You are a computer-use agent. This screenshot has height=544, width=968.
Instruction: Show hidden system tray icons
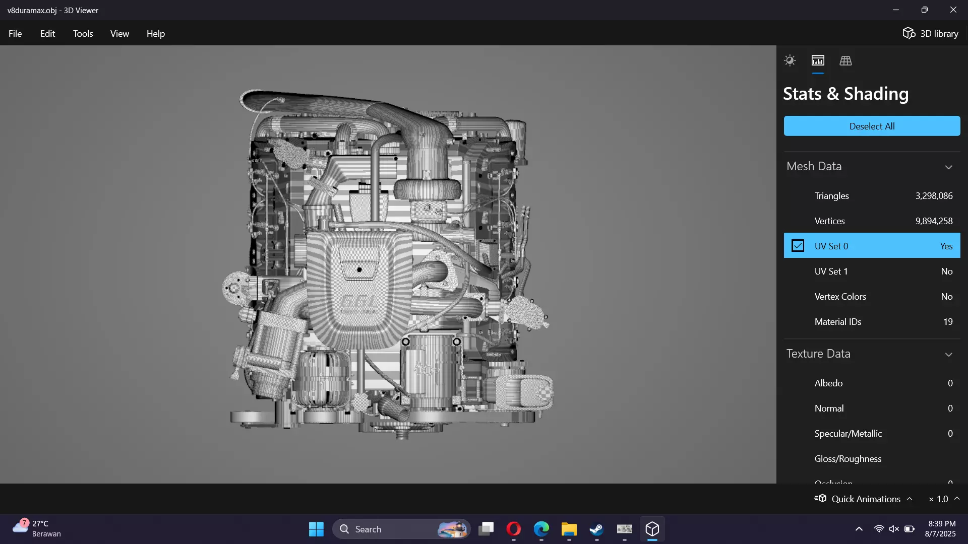[859, 529]
